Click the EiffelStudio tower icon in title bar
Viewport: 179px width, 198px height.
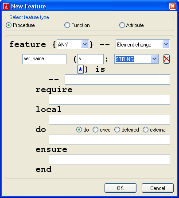(6, 6)
